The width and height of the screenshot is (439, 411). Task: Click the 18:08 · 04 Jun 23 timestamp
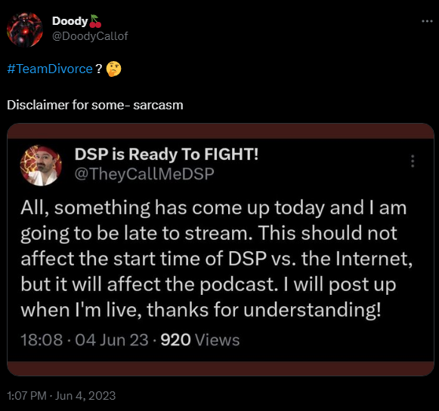[85, 340]
